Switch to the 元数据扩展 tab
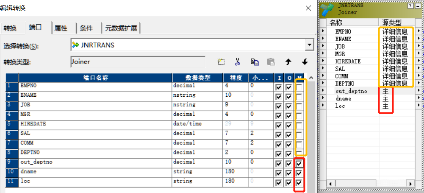The height and width of the screenshot is (193, 424). 121,28
